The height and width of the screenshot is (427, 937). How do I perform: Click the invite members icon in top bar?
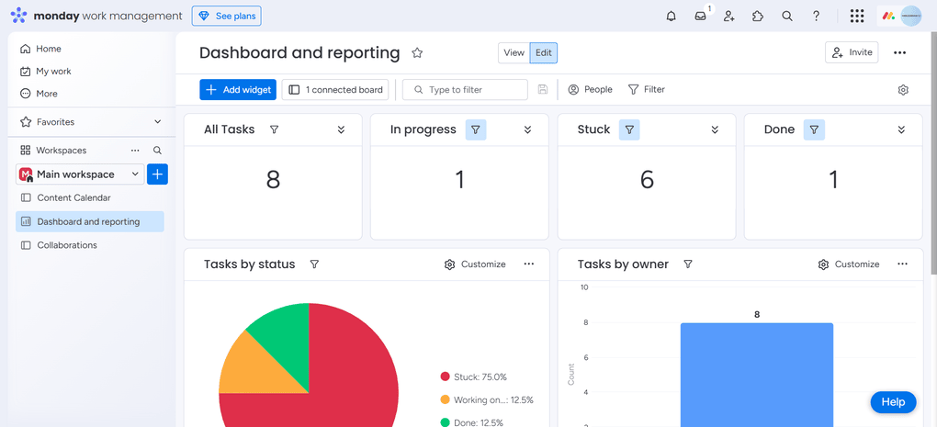click(x=729, y=17)
